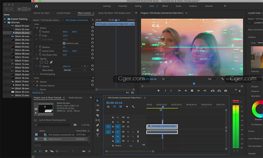
Task: Toggle the Uniform Scale checkbox
Action: pyautogui.click(x=64, y=43)
